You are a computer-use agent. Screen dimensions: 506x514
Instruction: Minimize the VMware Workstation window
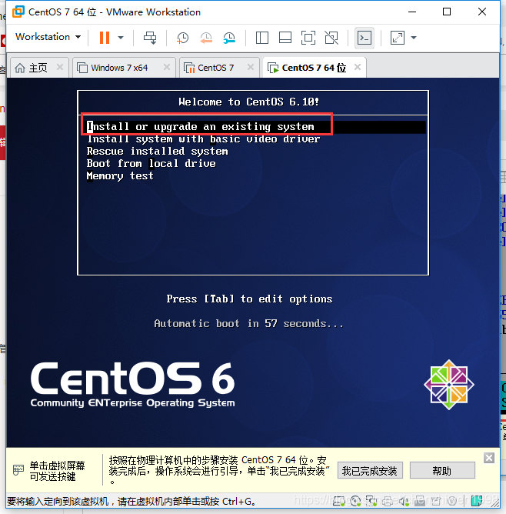pos(412,12)
